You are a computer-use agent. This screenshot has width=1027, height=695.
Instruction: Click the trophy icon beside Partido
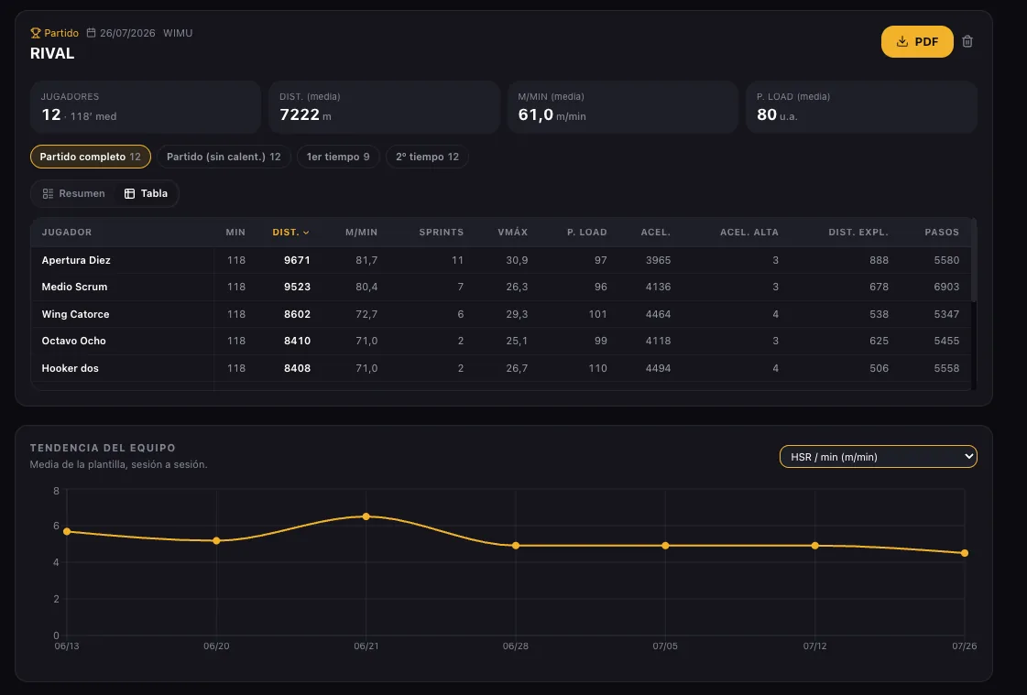[x=36, y=33]
